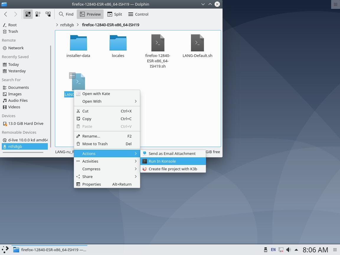Open the 13.0 GiB Hard Drive
Viewport: 340px width, 255px height.
tap(25, 123)
